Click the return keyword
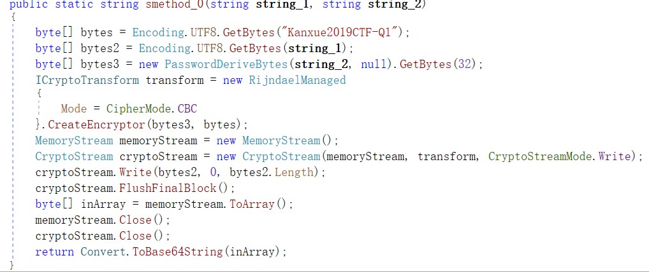 pyautogui.click(x=55, y=252)
